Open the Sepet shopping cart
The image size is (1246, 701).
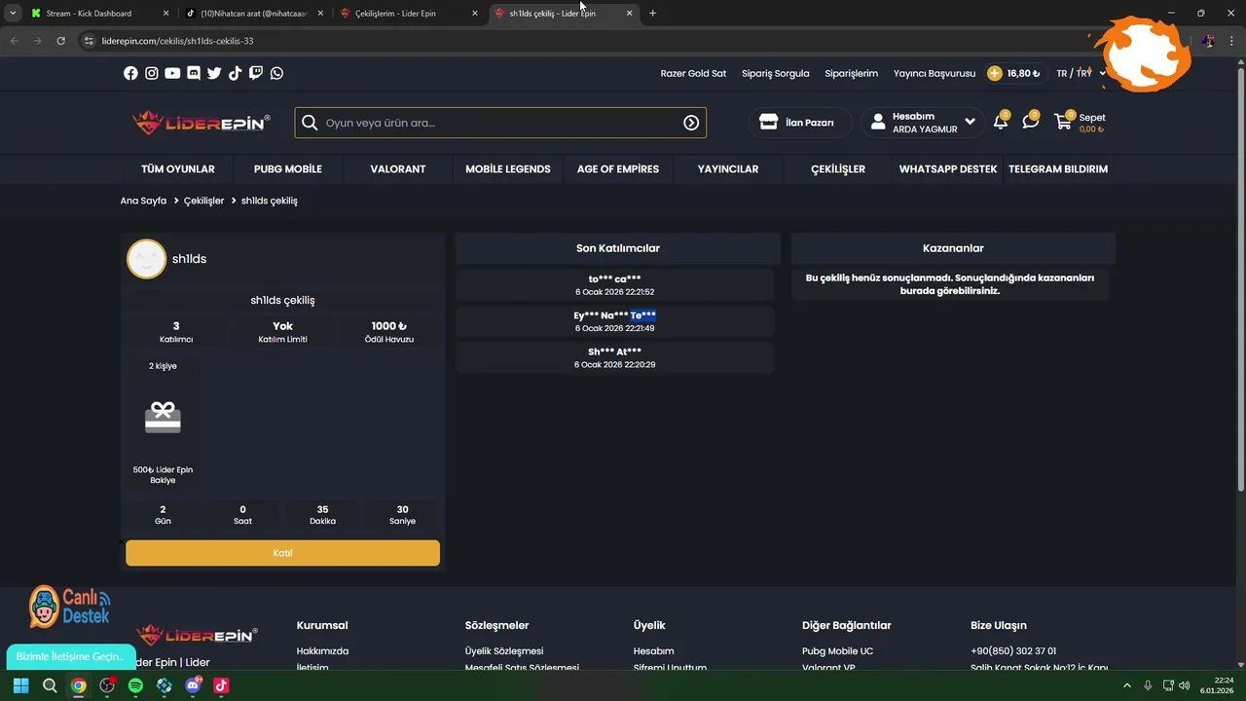tap(1080, 122)
